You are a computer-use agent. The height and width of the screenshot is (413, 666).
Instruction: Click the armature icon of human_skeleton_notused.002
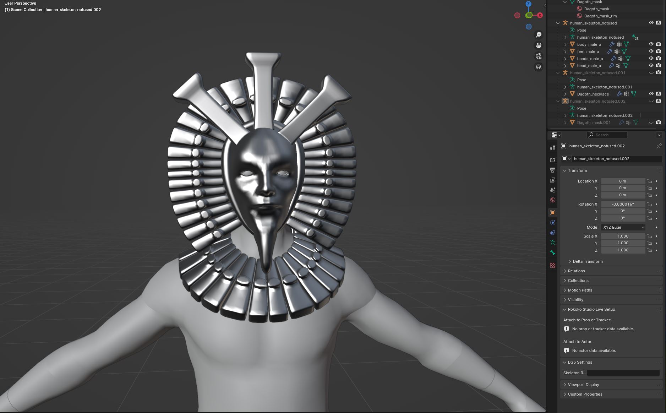565,101
